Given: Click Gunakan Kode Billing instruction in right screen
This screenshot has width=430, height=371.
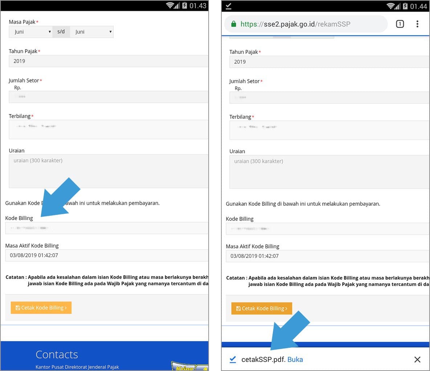Looking at the screenshot, I should coord(303,204).
